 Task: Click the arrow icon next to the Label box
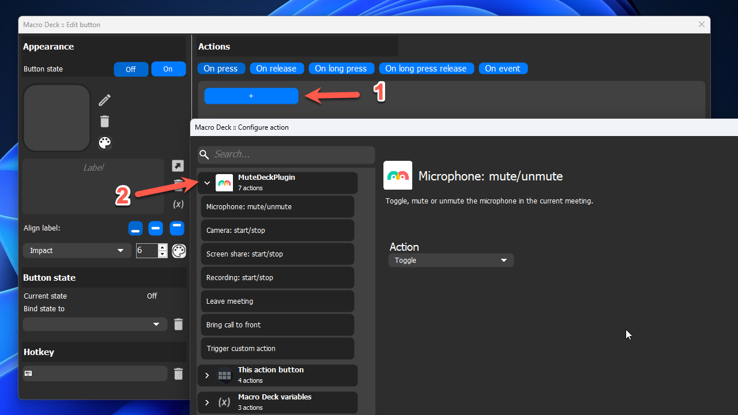click(178, 166)
